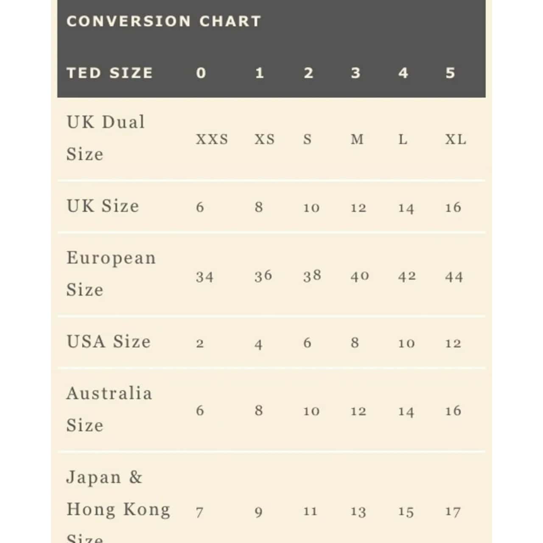The height and width of the screenshot is (543, 543).
Task: Select Ted size 5 column header
Action: (x=450, y=73)
